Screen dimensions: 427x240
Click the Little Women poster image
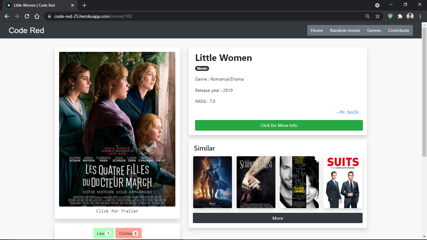[117, 129]
